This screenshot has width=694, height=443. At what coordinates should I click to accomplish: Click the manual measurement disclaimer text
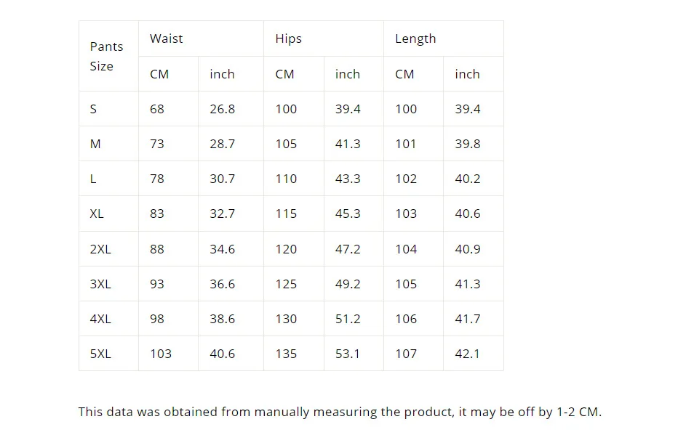click(x=340, y=412)
